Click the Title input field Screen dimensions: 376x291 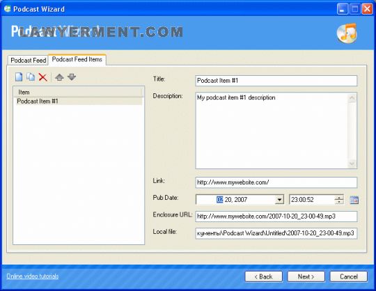[x=276, y=81]
